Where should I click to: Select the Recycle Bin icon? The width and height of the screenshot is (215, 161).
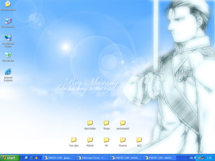8,57
